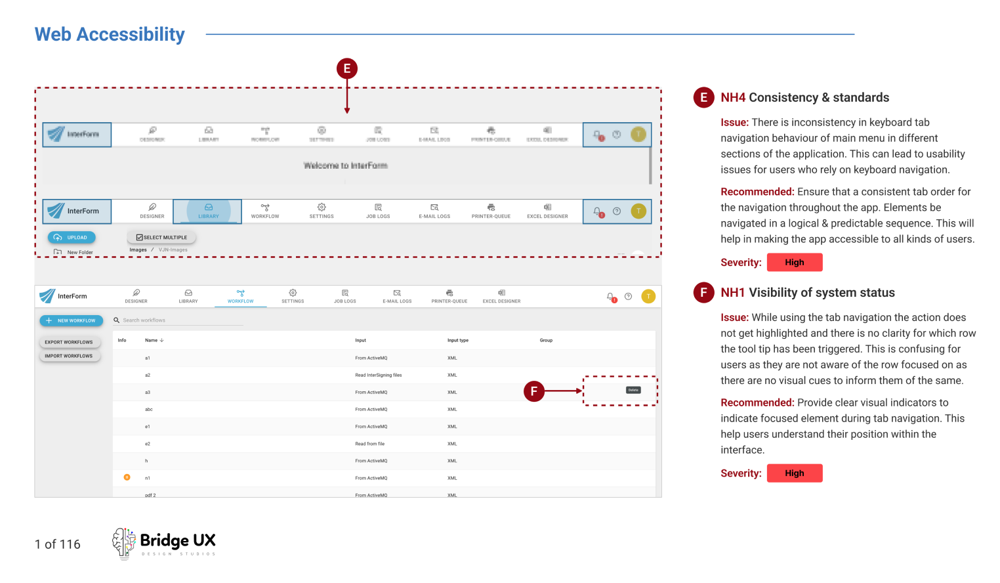Select workflow row a3
This screenshot has width=1000, height=583.
tap(384, 392)
